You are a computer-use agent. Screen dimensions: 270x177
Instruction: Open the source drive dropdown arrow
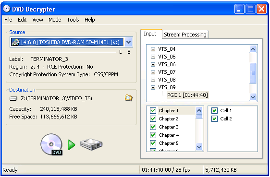pyautogui.click(x=128, y=42)
